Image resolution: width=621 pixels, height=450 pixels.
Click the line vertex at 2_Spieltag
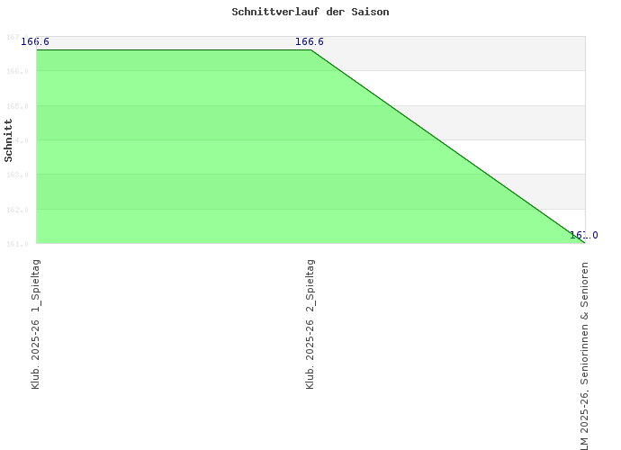(310, 49)
